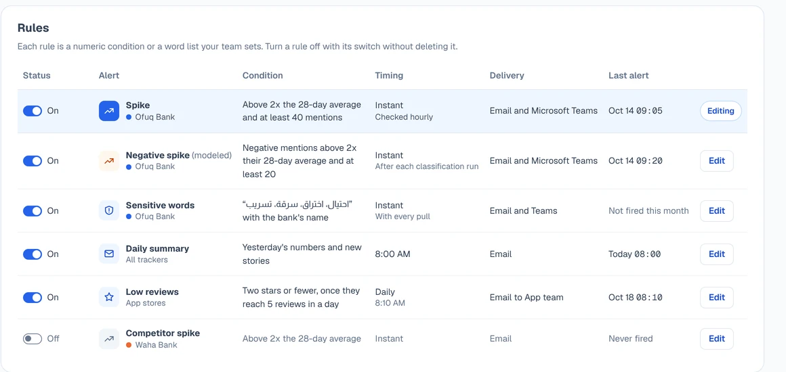The image size is (786, 372).
Task: Click the Sensitive words shield icon
Action: (x=109, y=211)
